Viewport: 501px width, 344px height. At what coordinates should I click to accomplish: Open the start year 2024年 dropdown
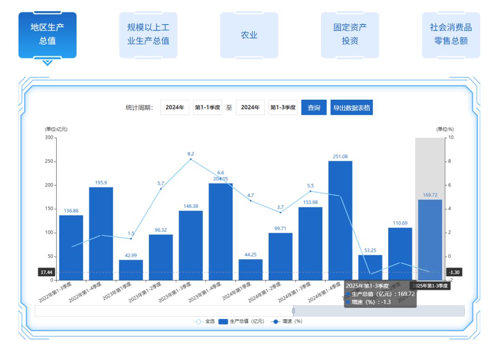pos(175,108)
